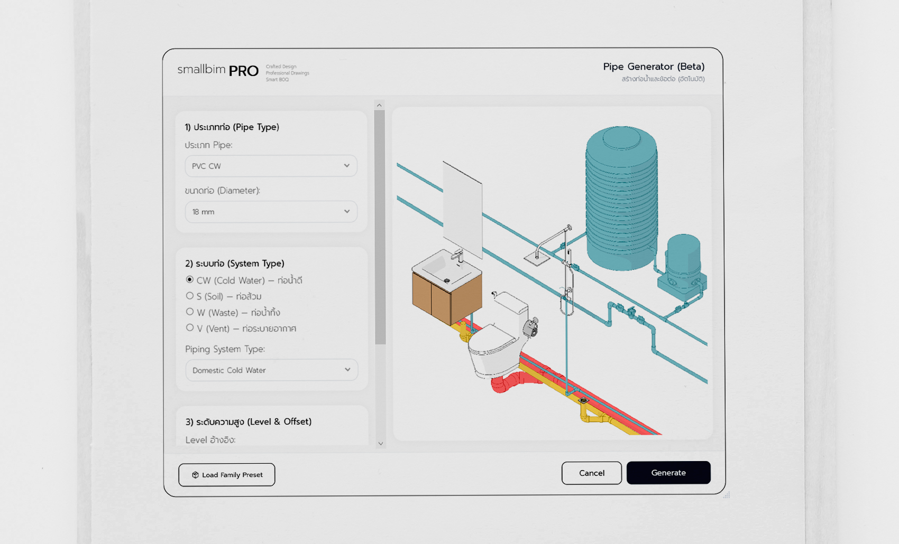Click the scroll up arrow in settings panel
Image resolution: width=899 pixels, height=544 pixels.
pos(379,105)
